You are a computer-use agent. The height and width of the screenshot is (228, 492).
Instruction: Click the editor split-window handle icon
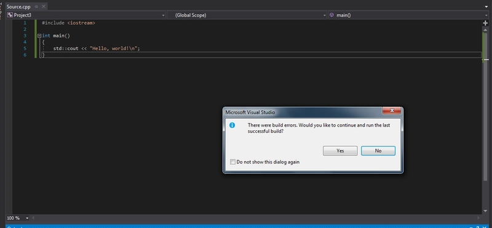click(485, 23)
